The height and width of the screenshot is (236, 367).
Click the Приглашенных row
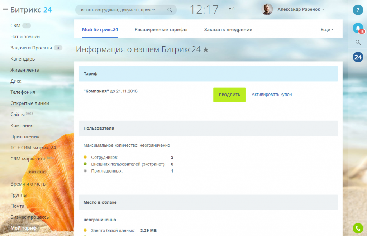click(x=129, y=171)
